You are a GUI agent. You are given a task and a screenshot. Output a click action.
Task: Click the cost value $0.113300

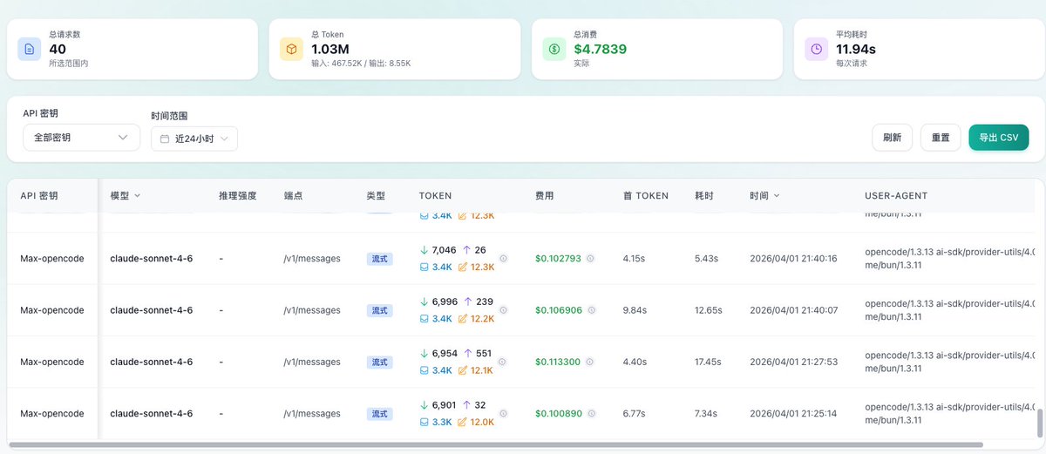[558, 362]
